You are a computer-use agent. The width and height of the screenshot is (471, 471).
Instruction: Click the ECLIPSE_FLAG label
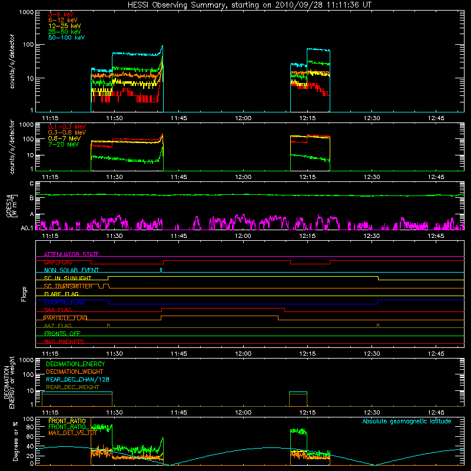[x=64, y=302]
